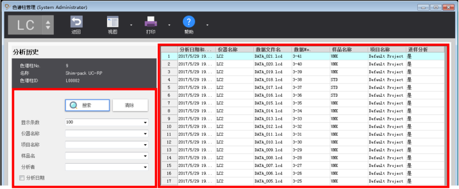Select row 1 with DATA_021.lcd
The image size is (459, 189).
[x=268, y=56]
